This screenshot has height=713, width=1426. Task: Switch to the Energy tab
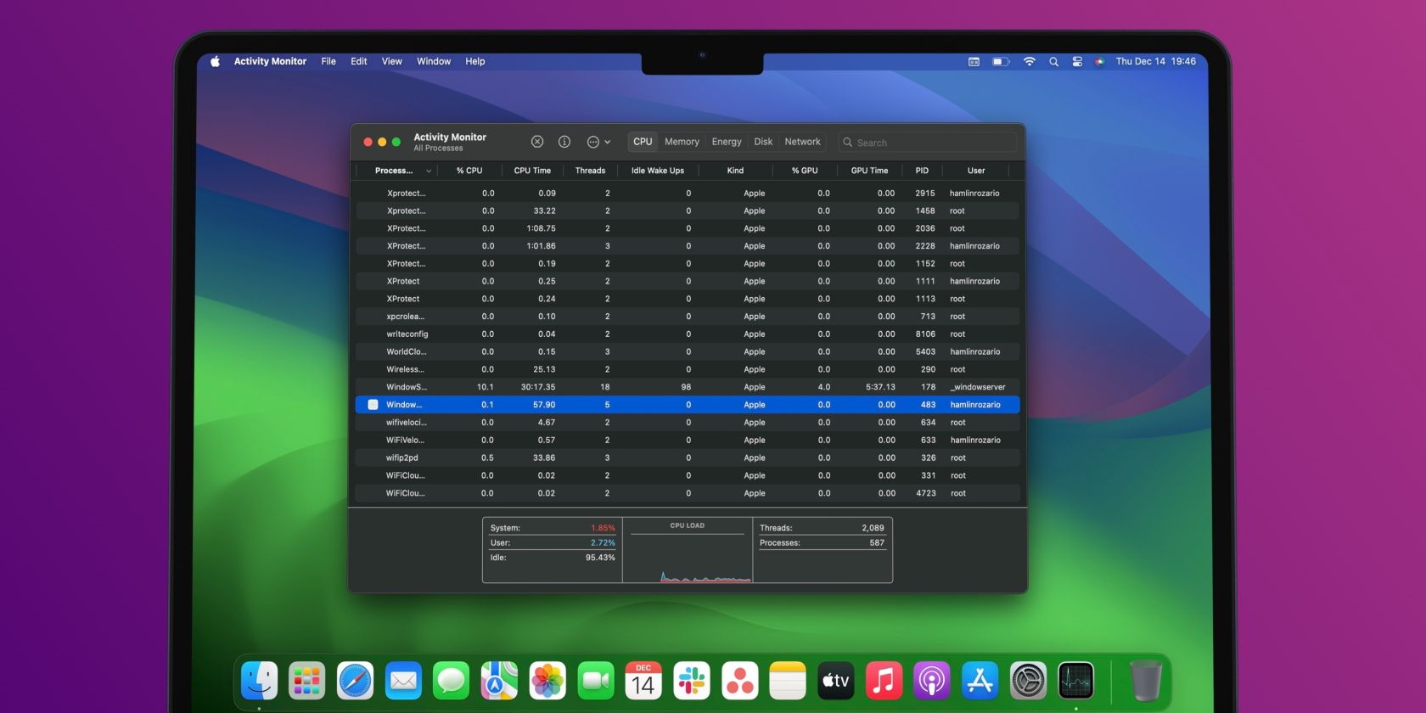[x=727, y=142]
